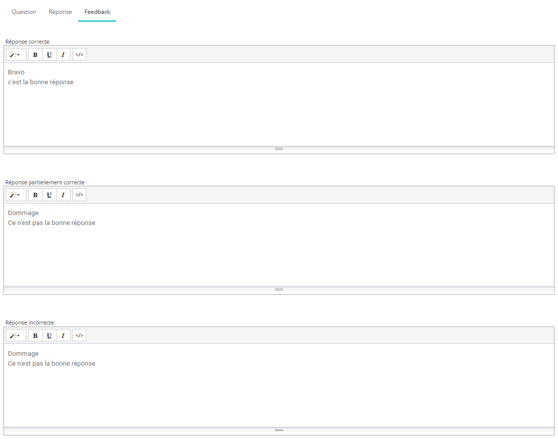Open magic wand style dropdown, Réponse correcte

16,55
